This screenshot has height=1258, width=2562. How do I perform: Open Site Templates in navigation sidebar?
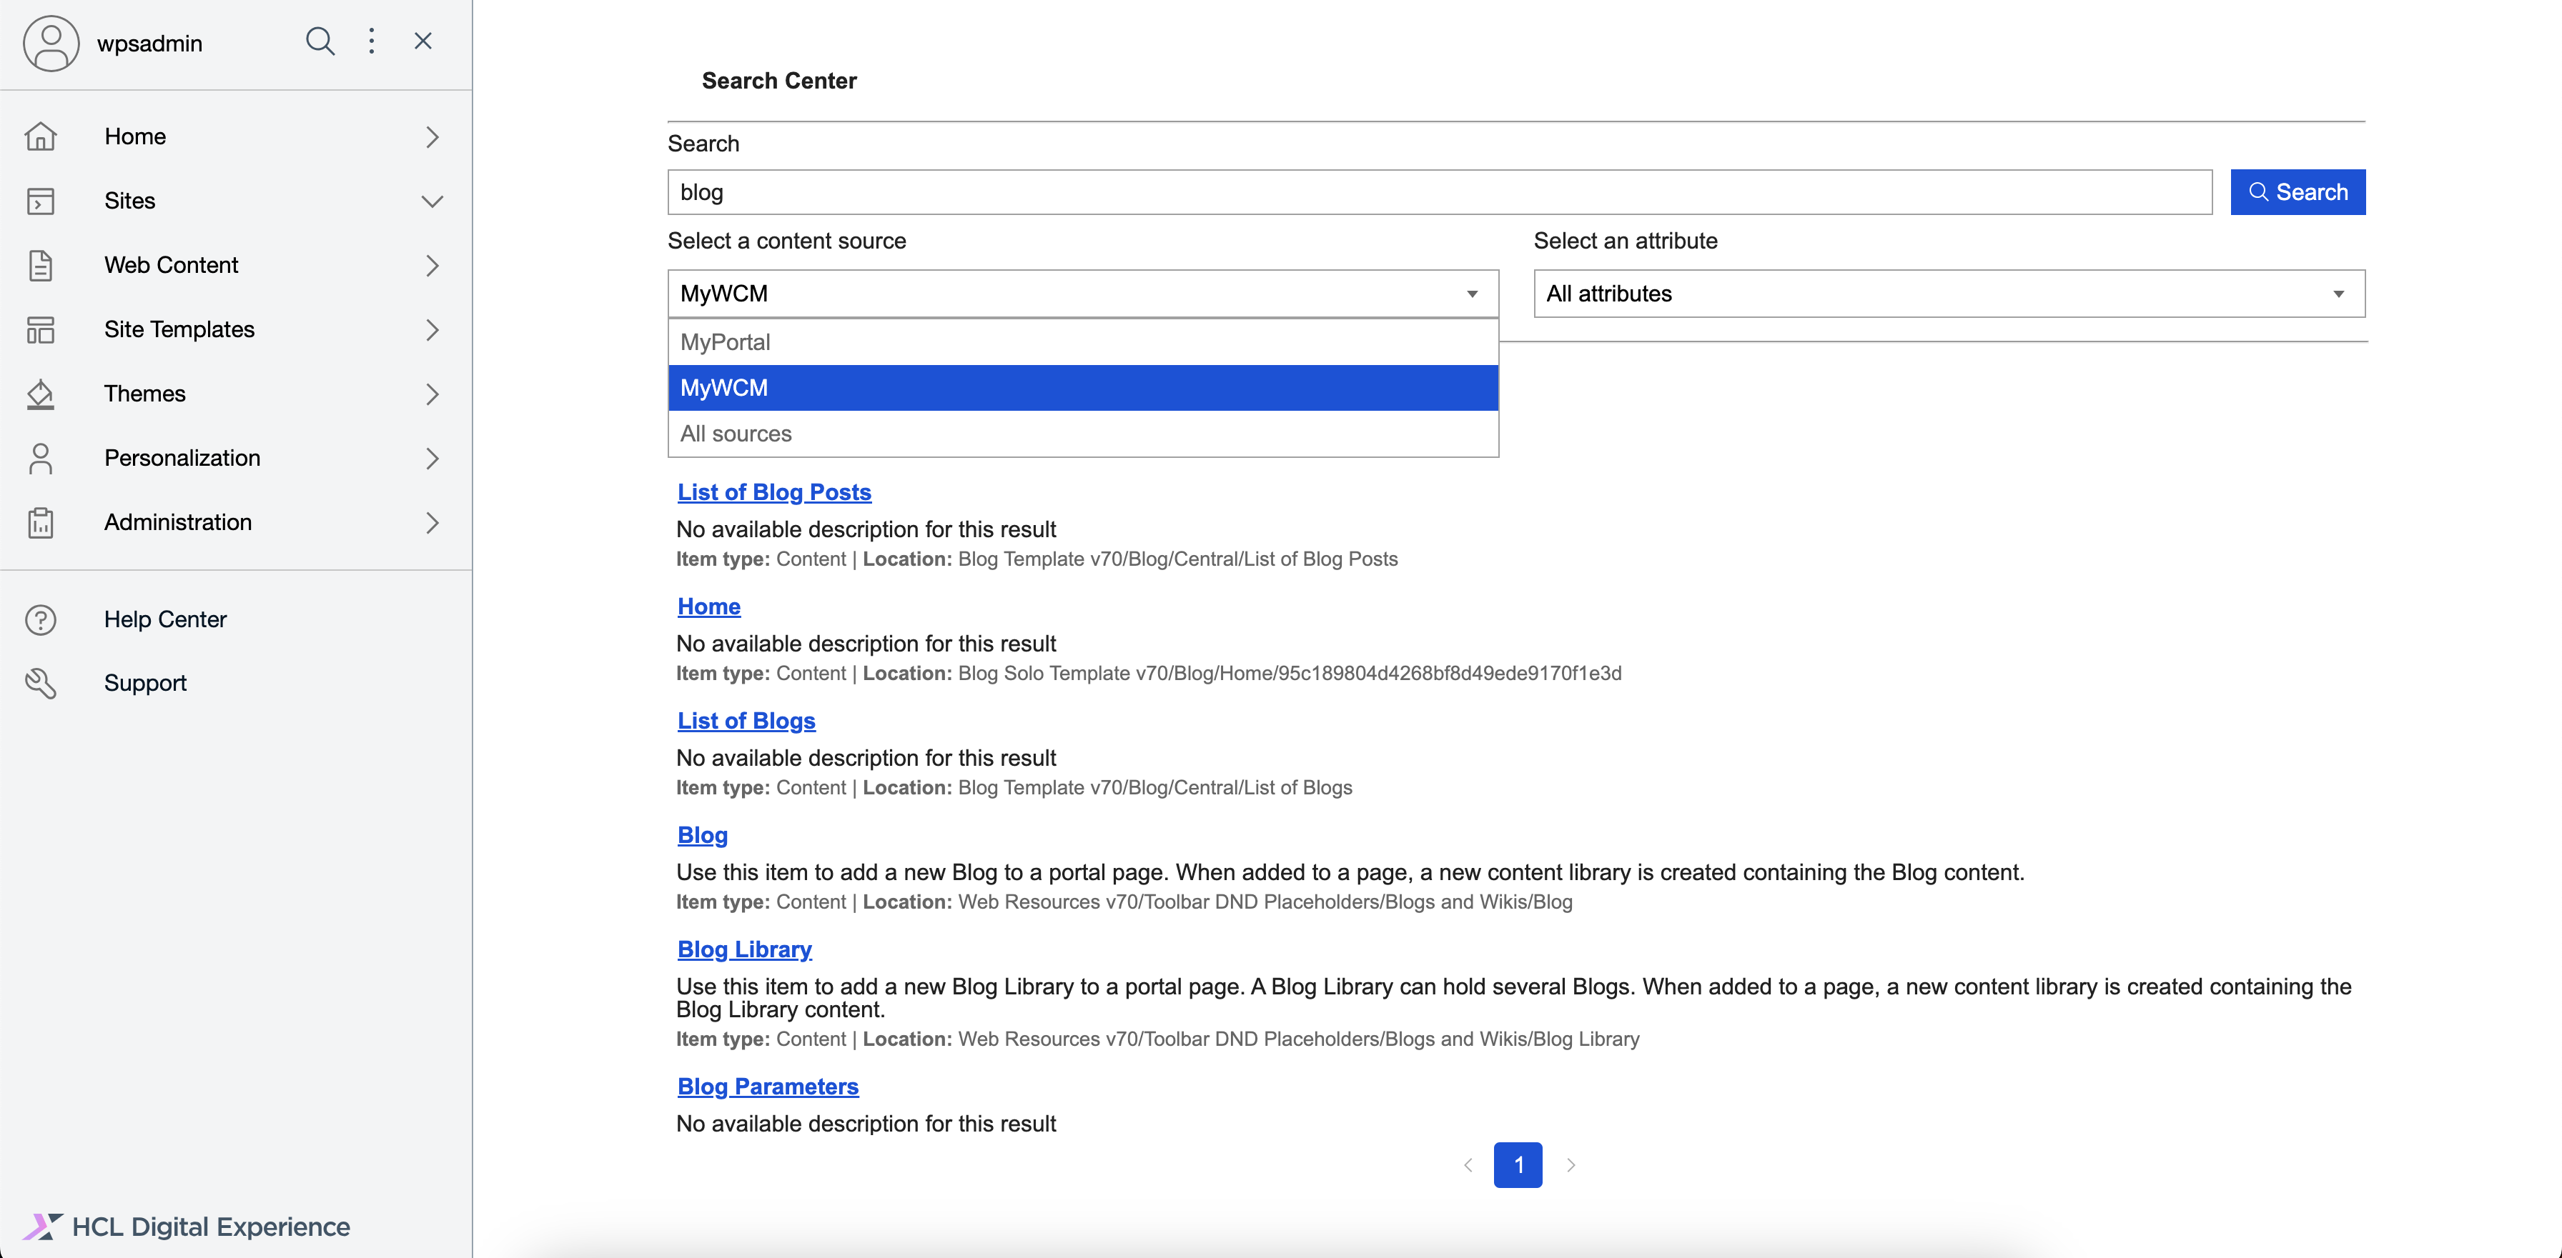tap(179, 329)
